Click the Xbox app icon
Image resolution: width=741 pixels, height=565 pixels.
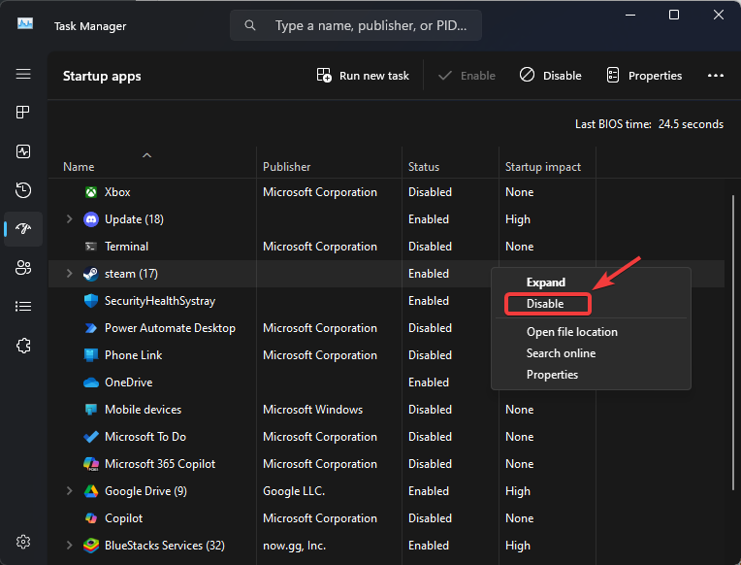[91, 192]
